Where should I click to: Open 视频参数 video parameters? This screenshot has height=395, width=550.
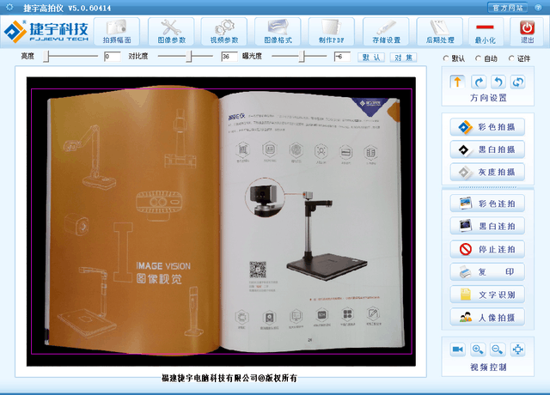(225, 32)
